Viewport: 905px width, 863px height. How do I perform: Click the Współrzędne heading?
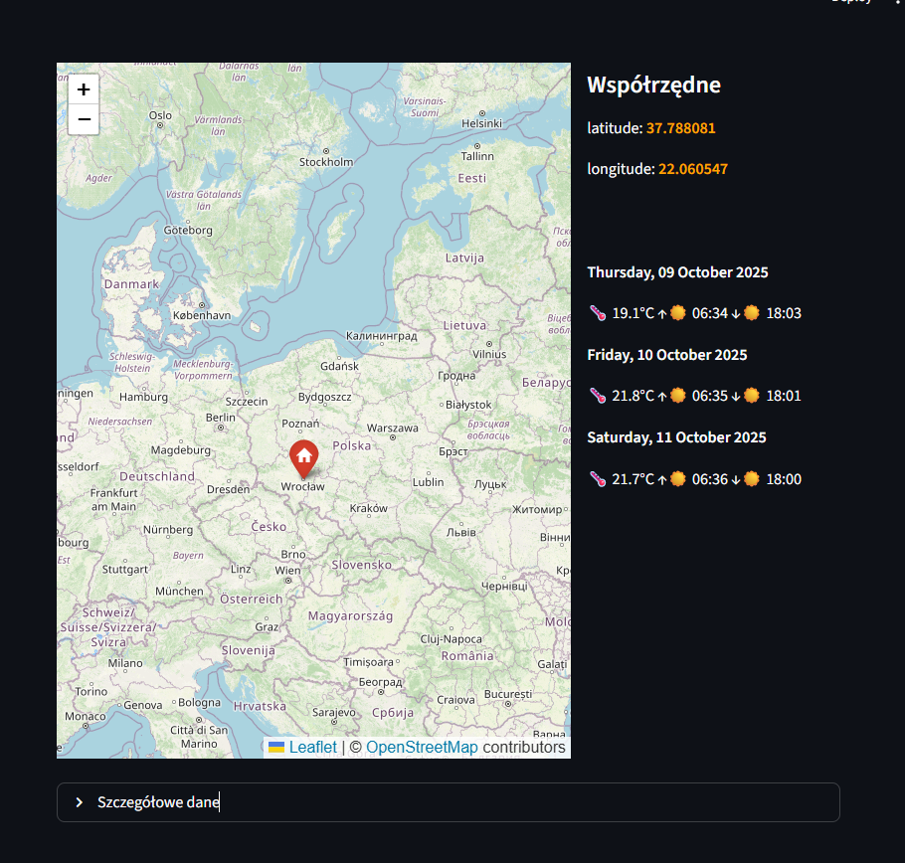click(653, 86)
